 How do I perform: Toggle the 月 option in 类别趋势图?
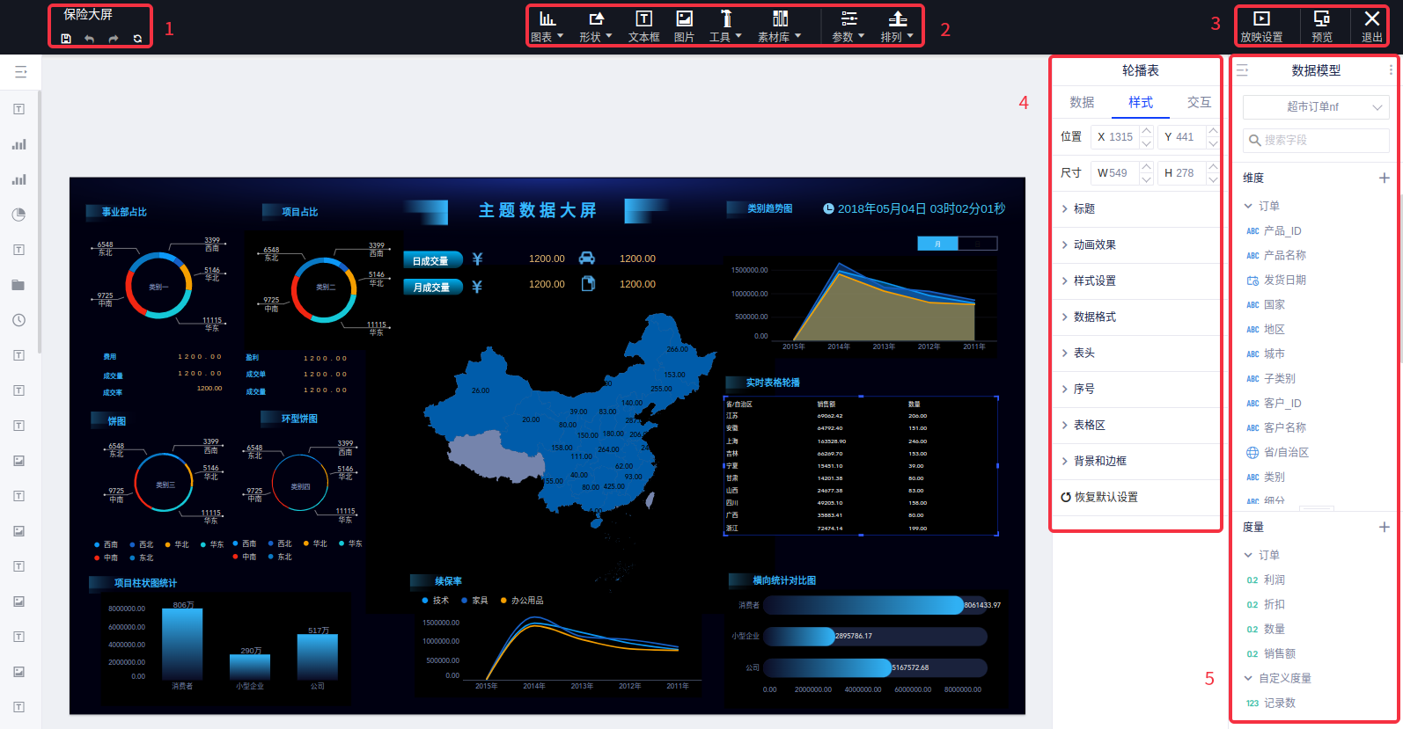coord(937,244)
